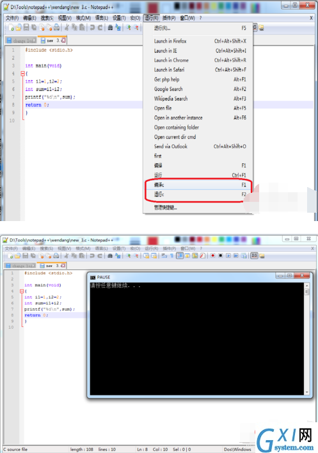Choose Open containing folder entry
Image resolution: width=318 pixels, height=453 pixels.
click(198, 127)
